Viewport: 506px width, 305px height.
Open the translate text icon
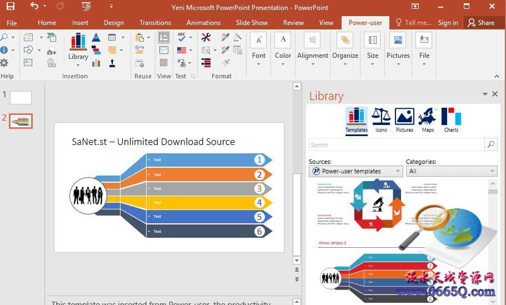[182, 63]
